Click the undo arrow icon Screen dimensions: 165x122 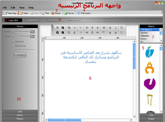click(x=80, y=28)
